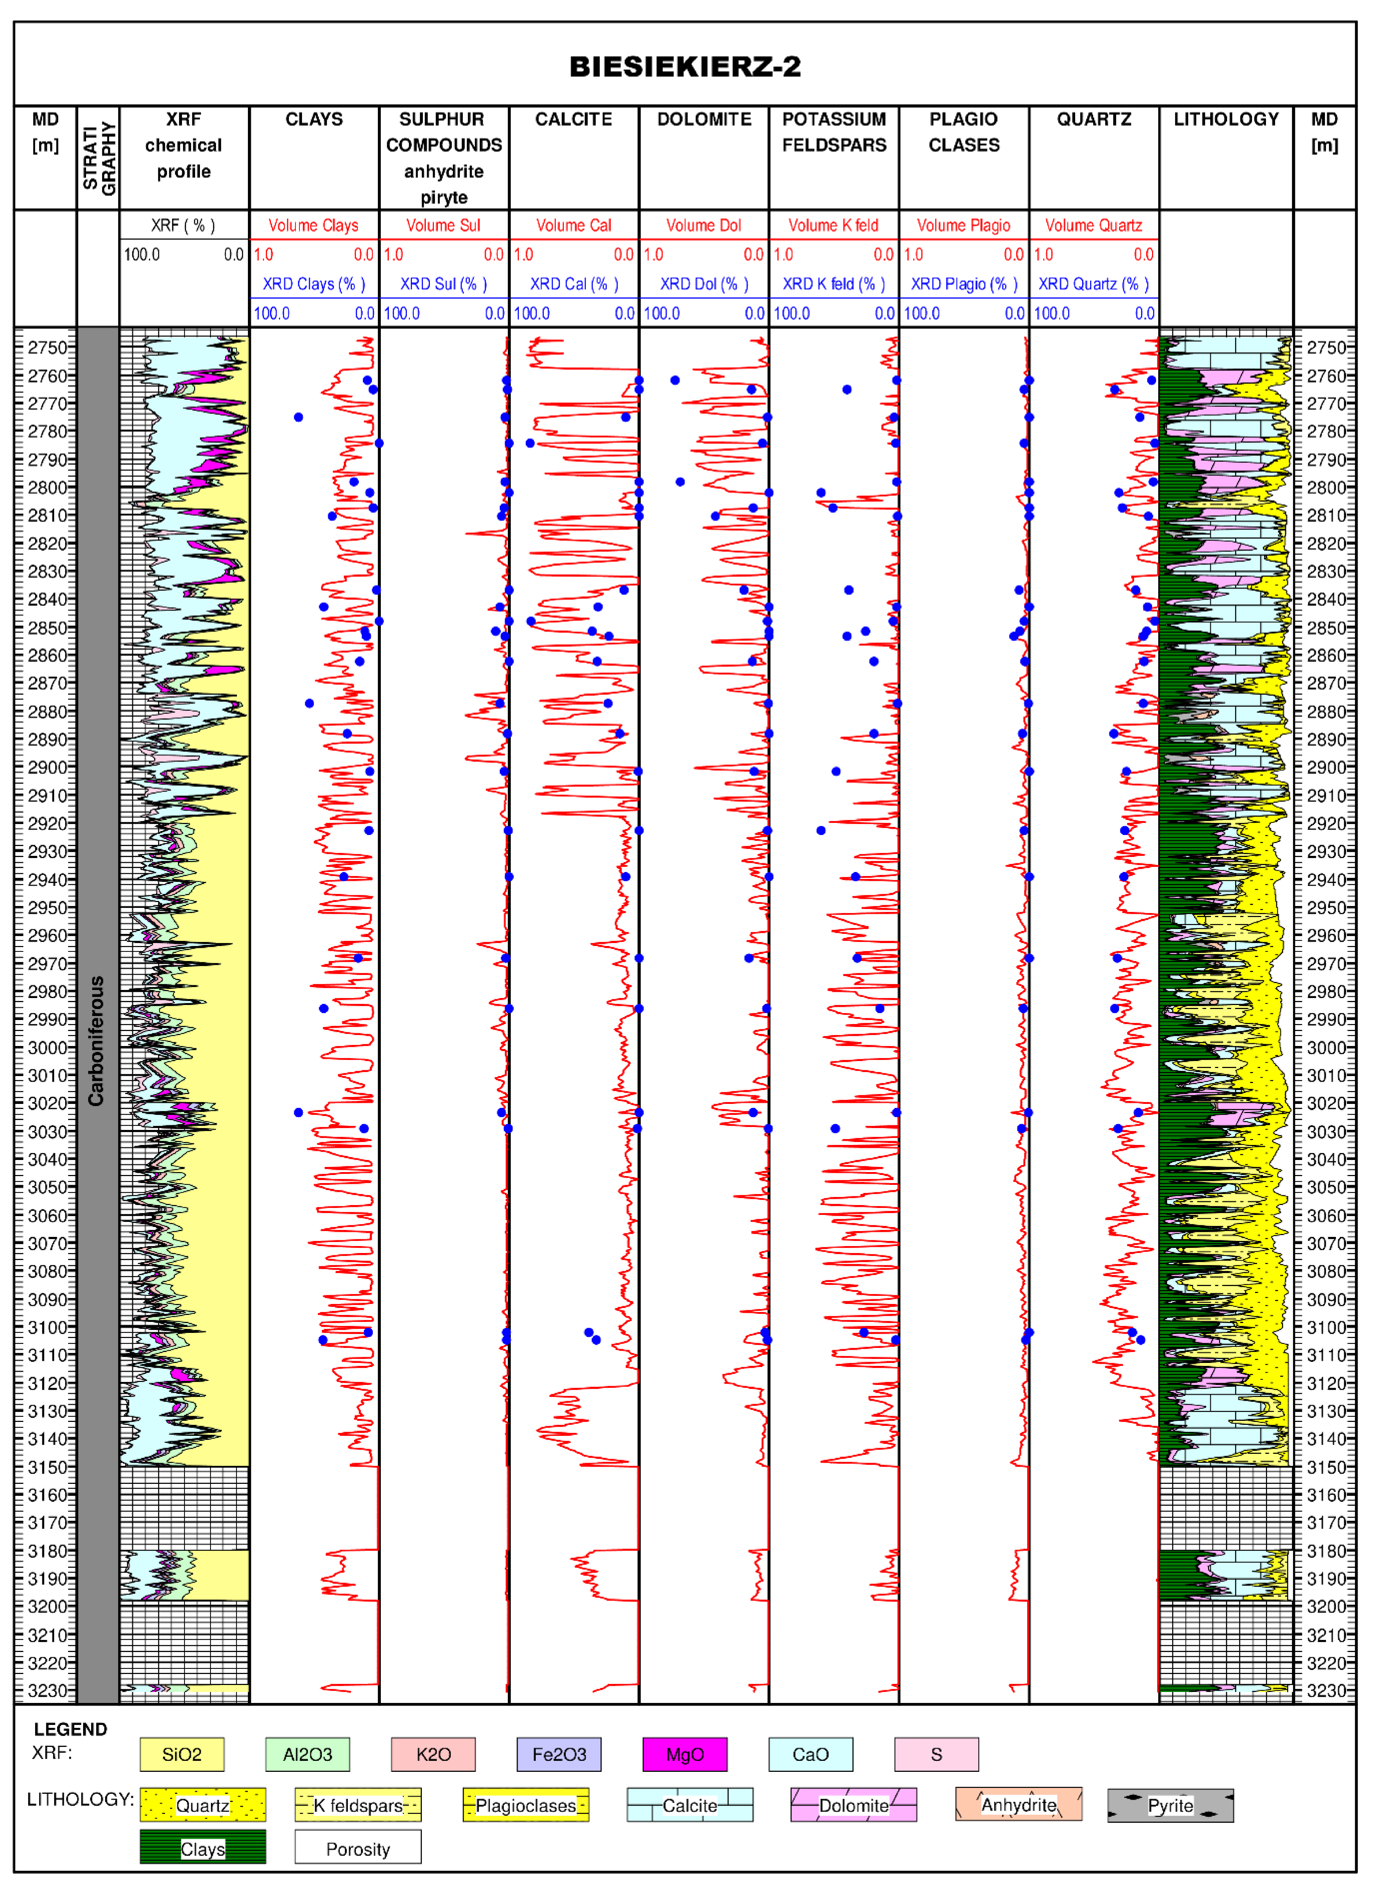The height and width of the screenshot is (1892, 1374).
Task: Select the QUARTZ column header
Action: (1095, 119)
